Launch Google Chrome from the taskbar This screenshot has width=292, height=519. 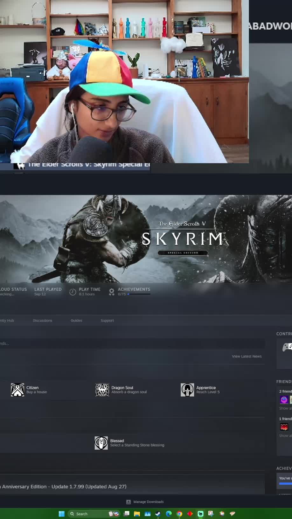(x=179, y=514)
